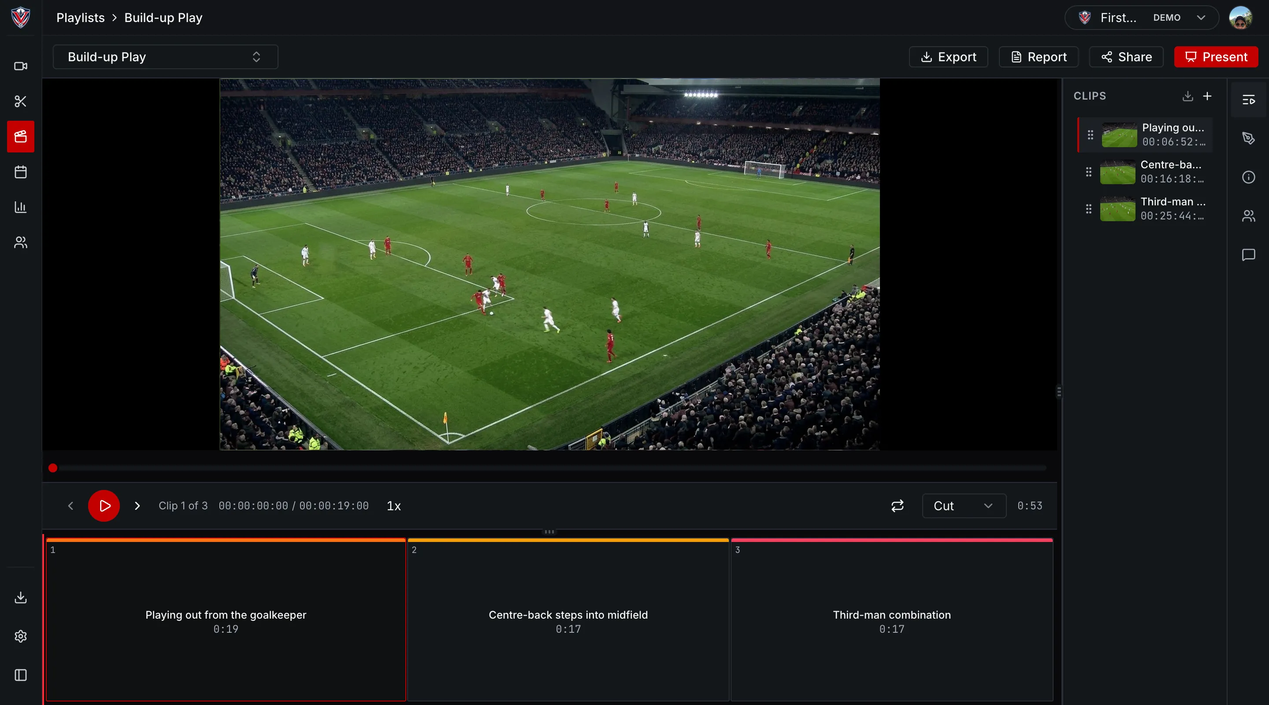Open the Playing ou... clip in clips list
1269x705 pixels.
tap(1145, 134)
